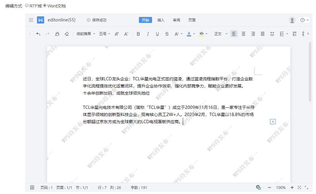Expand the line spacing dropdown arrow
Screen dimensions: 316x194
287,34
